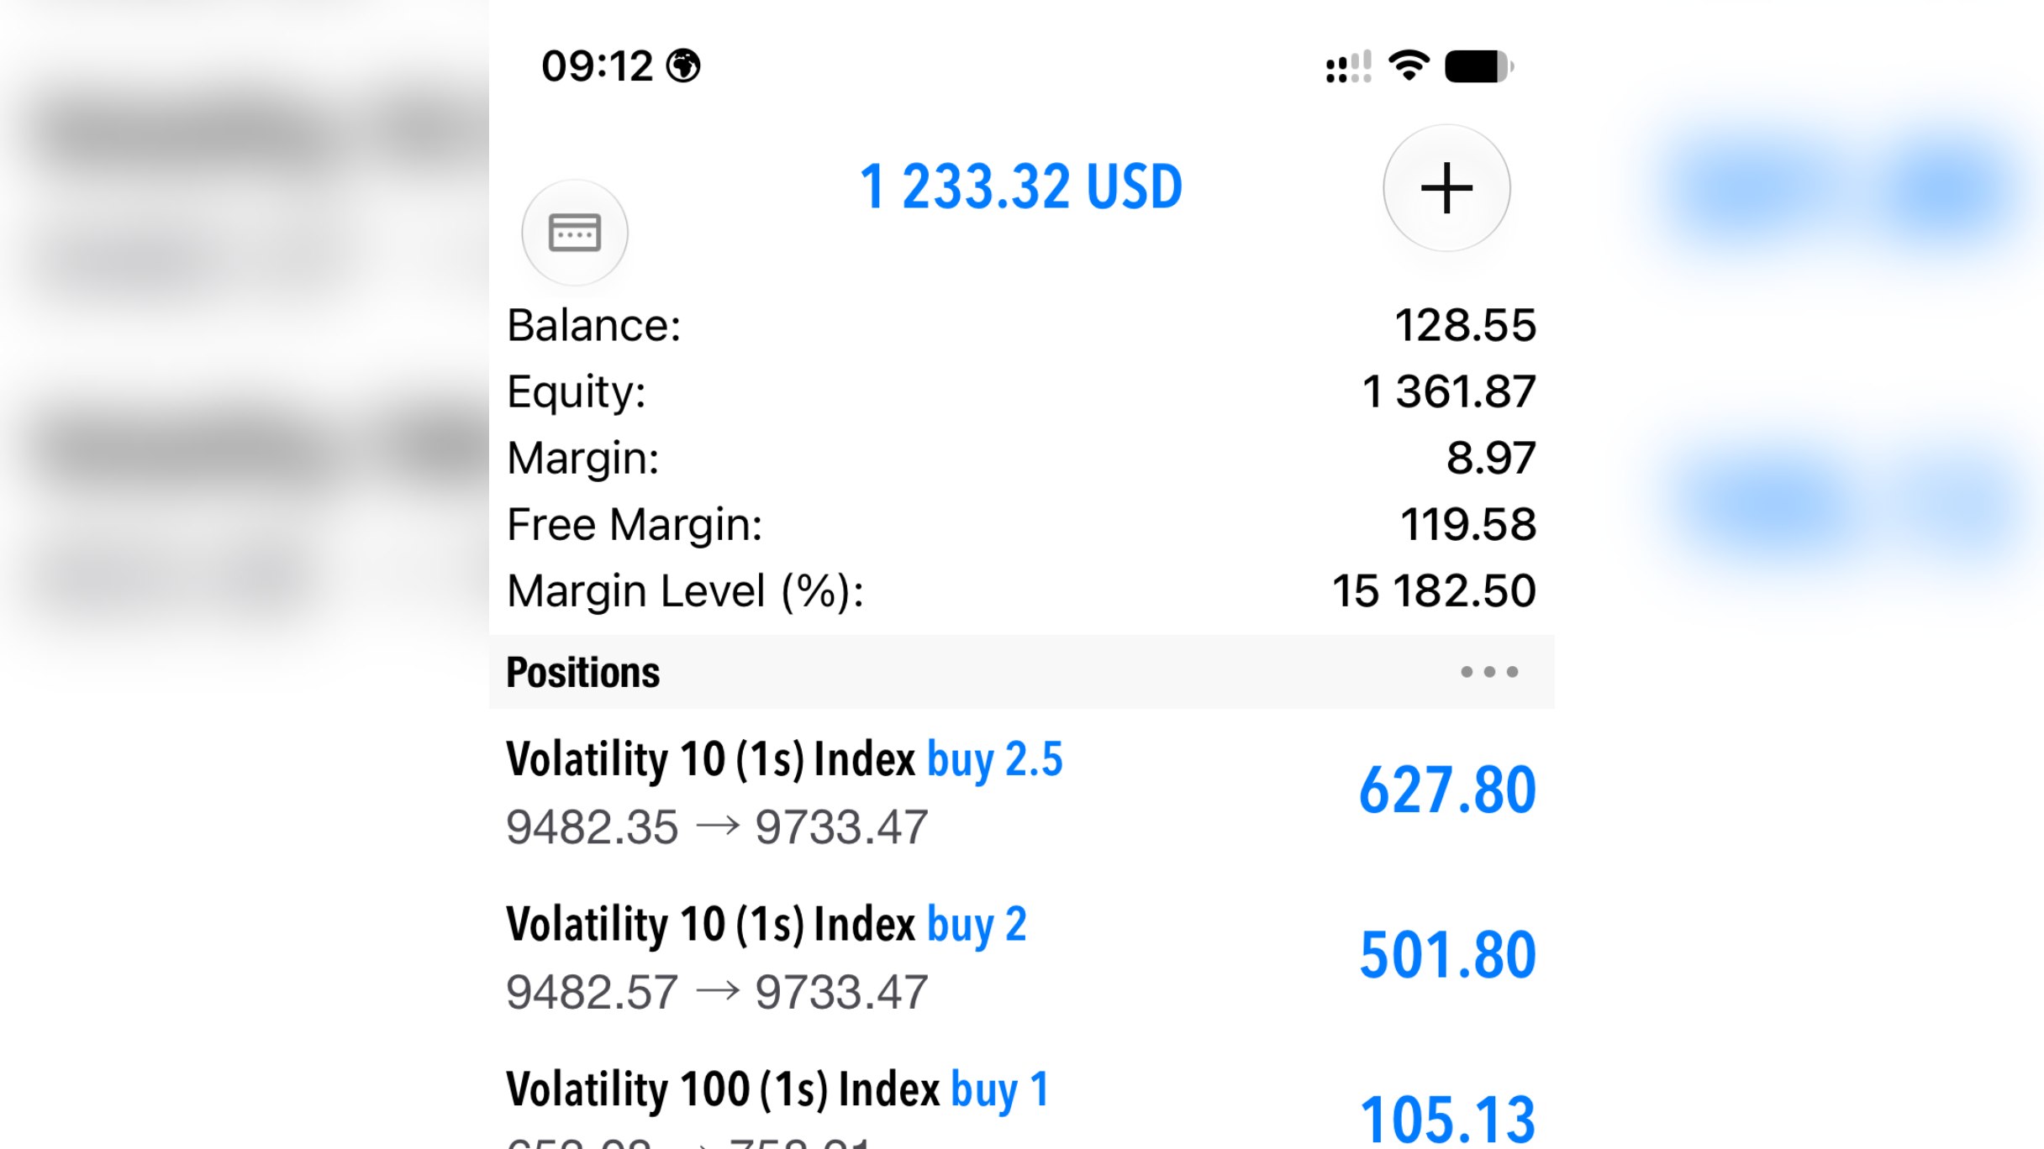Viewport: 2044px width, 1149px height.
Task: Open the card deposit icon button
Action: [575, 233]
